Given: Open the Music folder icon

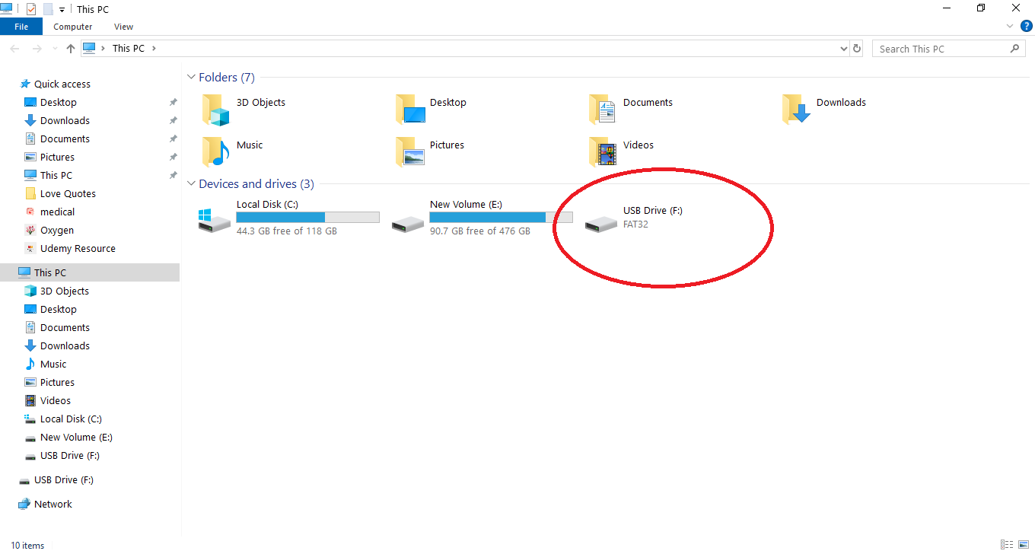Looking at the screenshot, I should pyautogui.click(x=215, y=152).
